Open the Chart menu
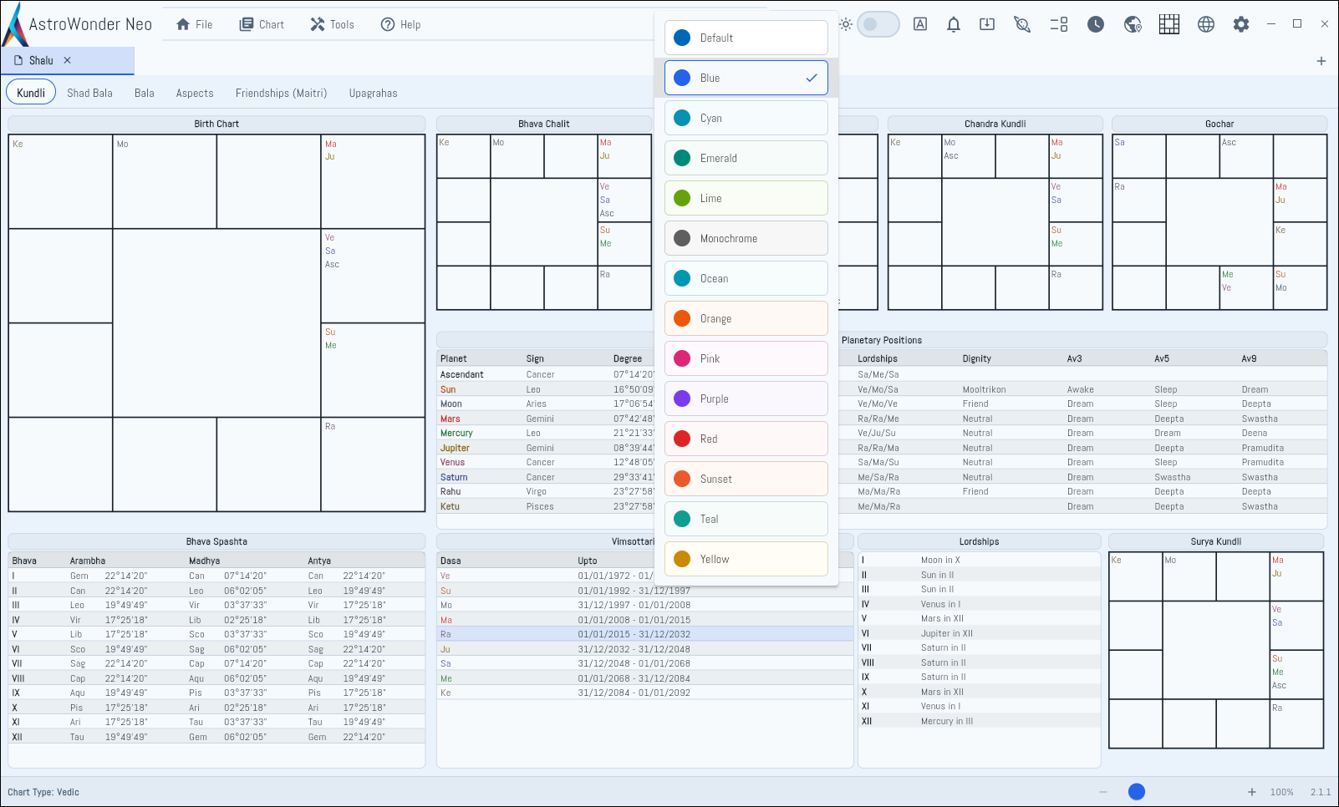Screen dimensions: 1339x807 (262, 24)
